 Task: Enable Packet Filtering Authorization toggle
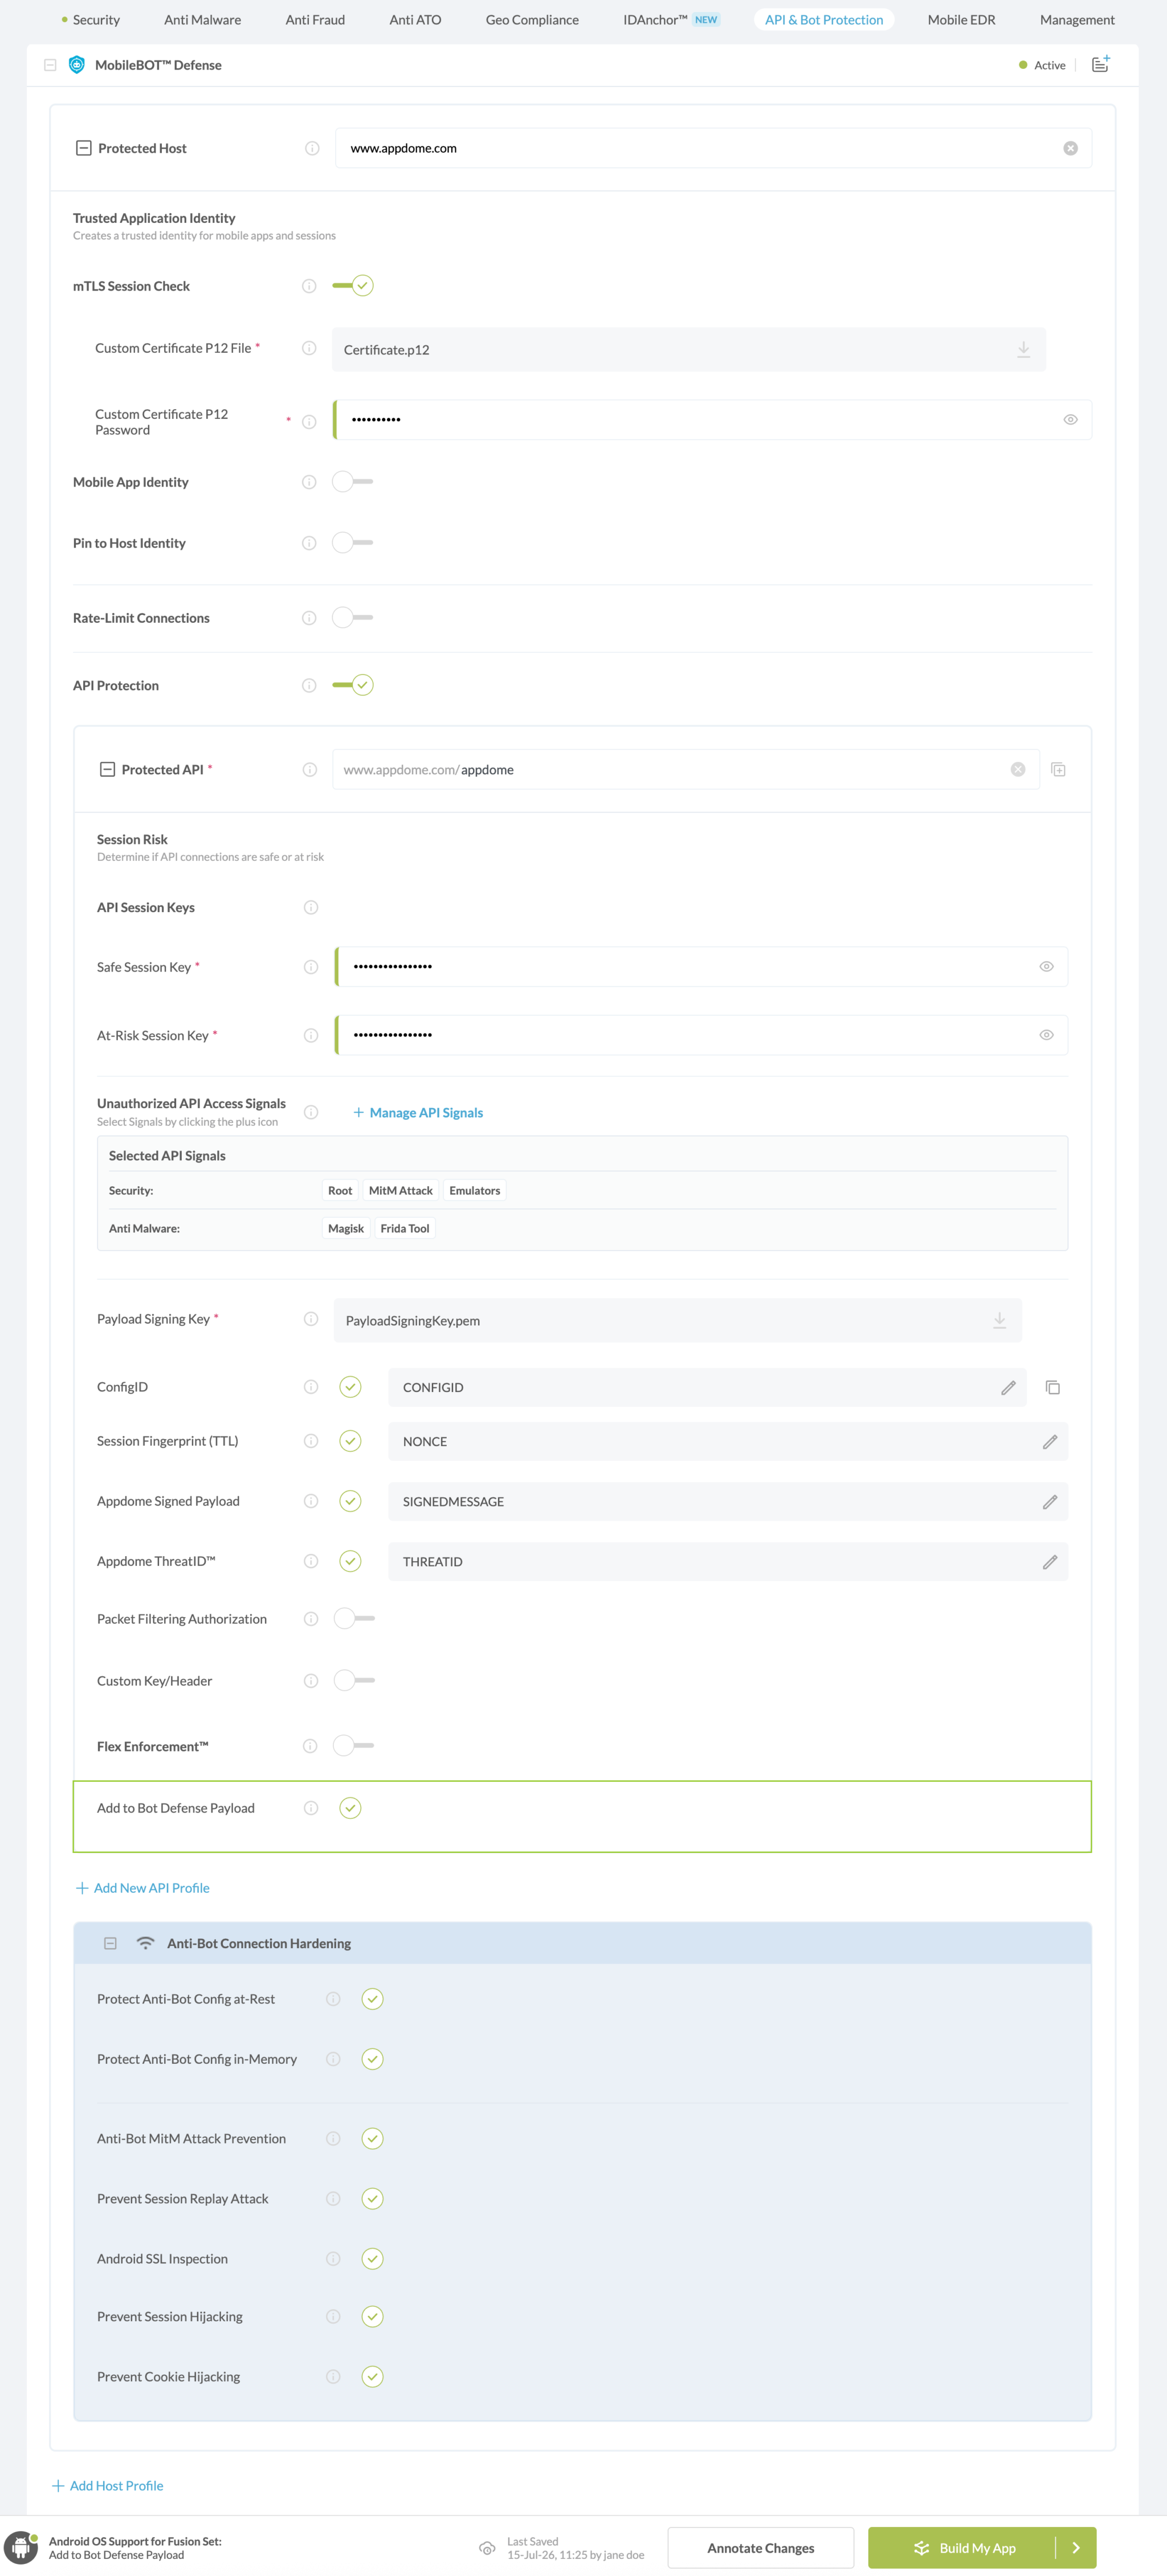[x=355, y=1618]
